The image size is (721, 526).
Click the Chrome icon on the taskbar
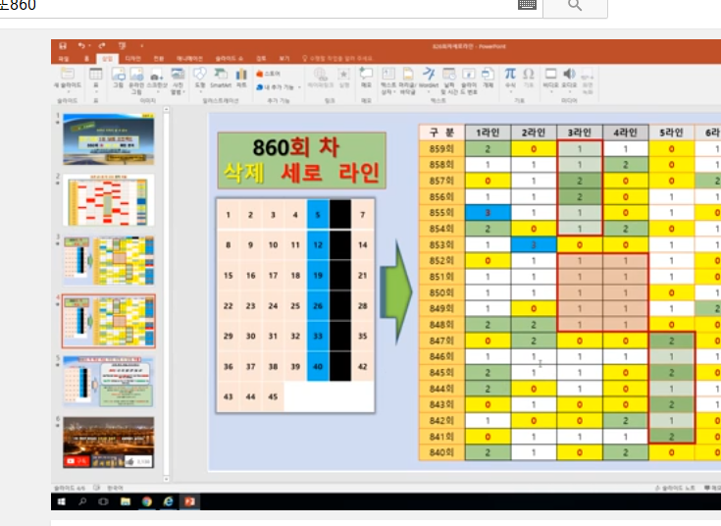click(146, 501)
